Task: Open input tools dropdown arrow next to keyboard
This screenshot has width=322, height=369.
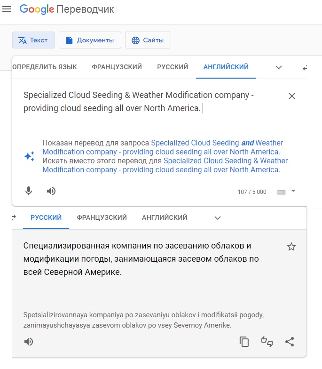Action: click(293, 191)
